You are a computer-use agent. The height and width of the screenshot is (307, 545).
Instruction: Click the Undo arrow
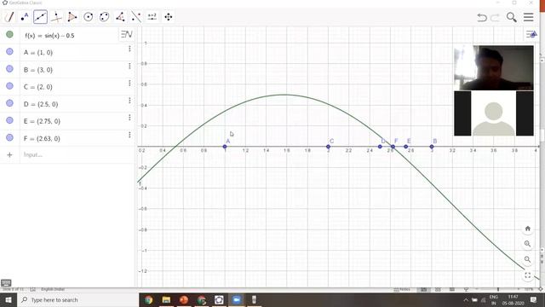coord(482,17)
